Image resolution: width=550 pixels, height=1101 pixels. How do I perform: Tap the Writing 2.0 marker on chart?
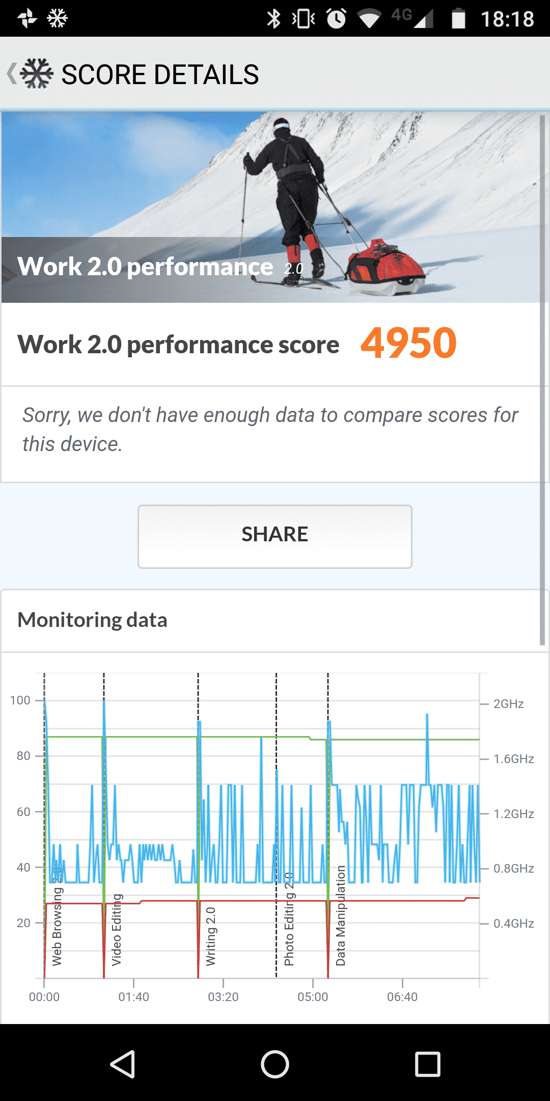tap(211, 936)
